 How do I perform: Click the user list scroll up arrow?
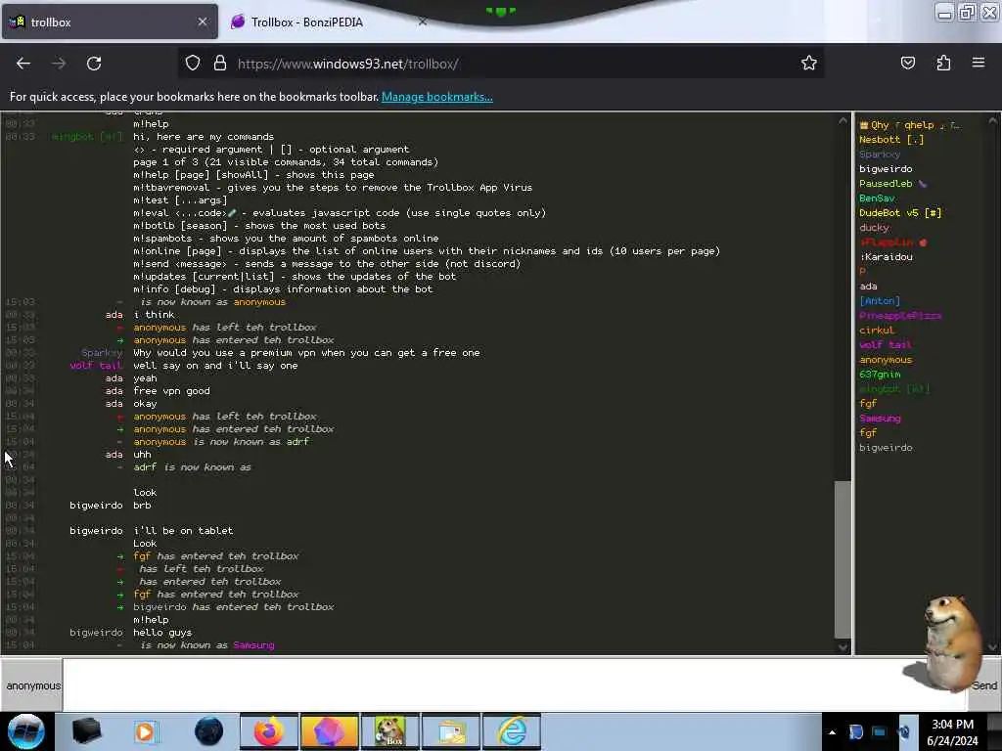pyautogui.click(x=992, y=120)
